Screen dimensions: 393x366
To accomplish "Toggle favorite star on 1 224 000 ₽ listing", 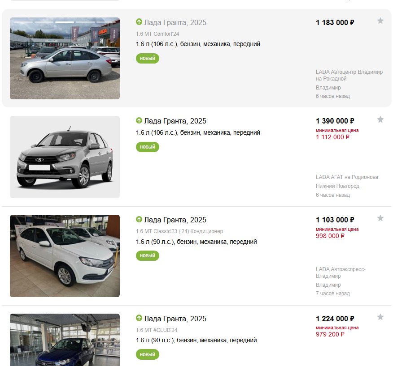I will [x=380, y=317].
